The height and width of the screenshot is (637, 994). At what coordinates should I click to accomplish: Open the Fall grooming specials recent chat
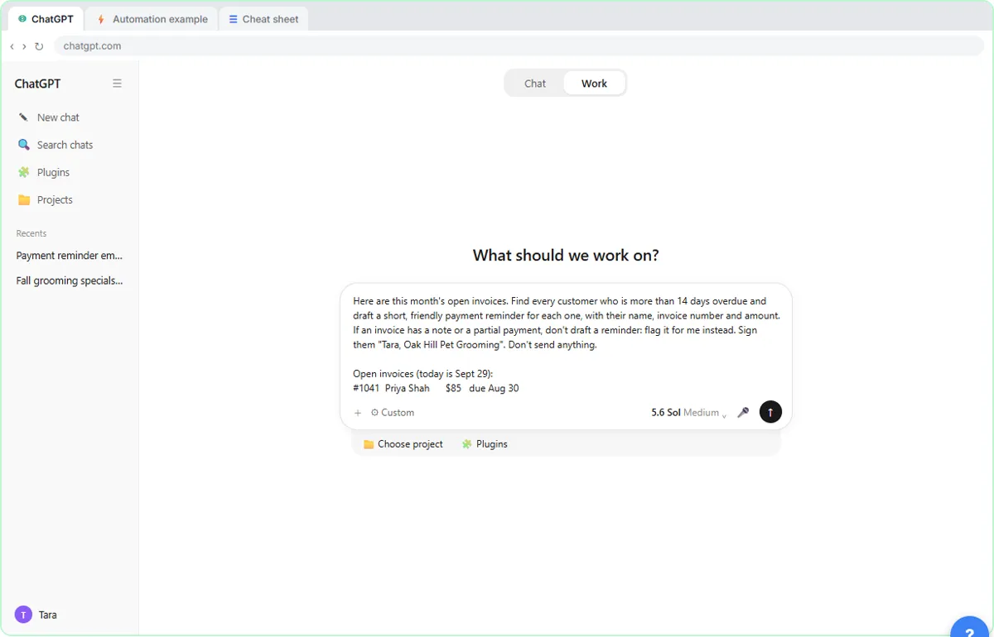[70, 280]
